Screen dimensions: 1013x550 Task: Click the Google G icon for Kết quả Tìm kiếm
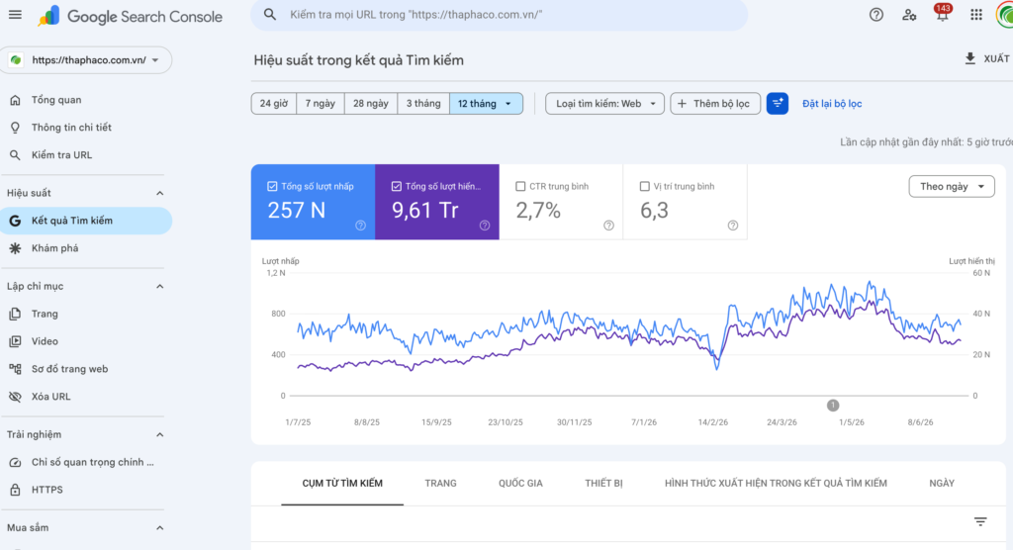pyautogui.click(x=16, y=221)
